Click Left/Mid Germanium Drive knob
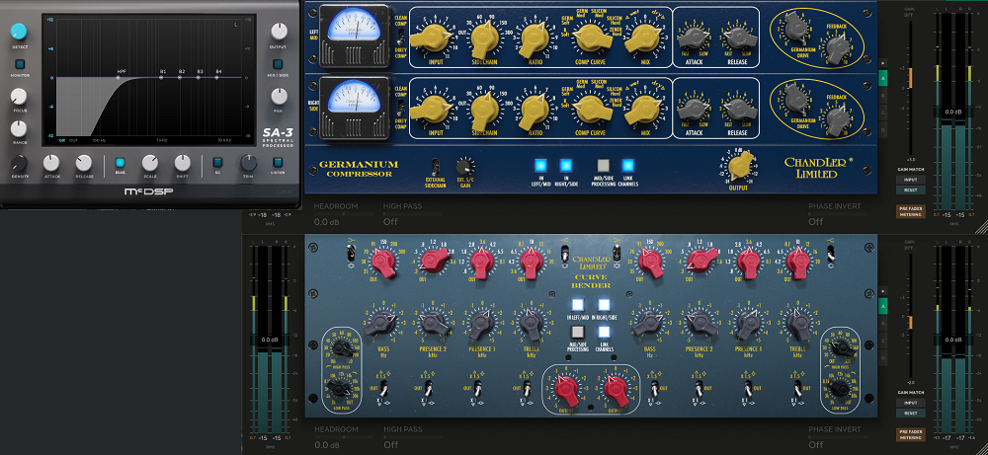The width and height of the screenshot is (988, 455). [x=795, y=27]
